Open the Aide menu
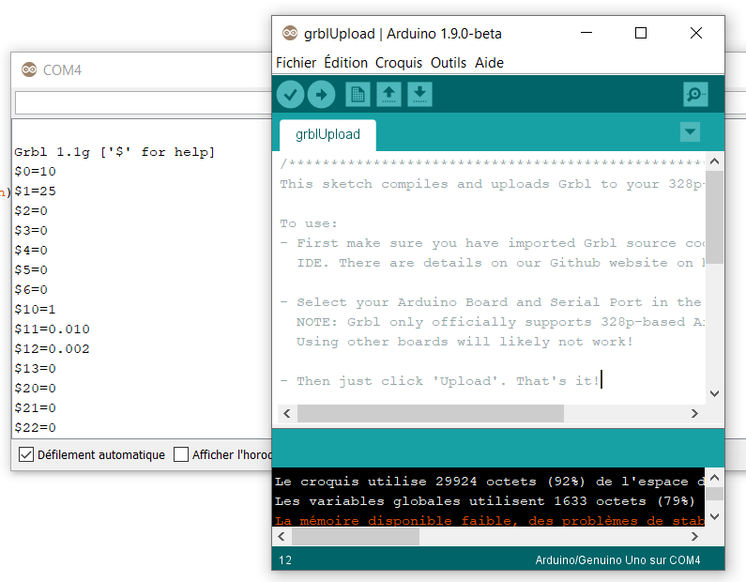Screen dimensions: 746x582 [x=489, y=63]
